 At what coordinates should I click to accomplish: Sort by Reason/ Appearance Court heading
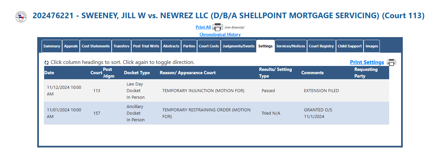pyautogui.click(x=188, y=73)
